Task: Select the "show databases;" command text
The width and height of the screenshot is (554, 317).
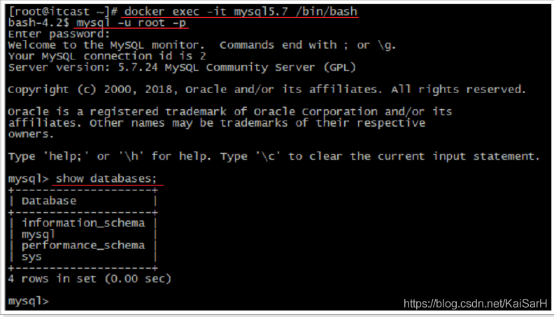Action: [107, 178]
